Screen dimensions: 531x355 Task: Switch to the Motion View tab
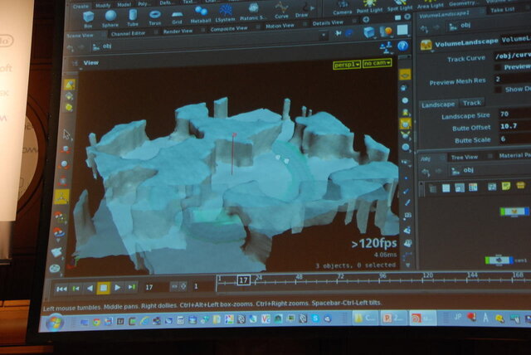coord(280,26)
